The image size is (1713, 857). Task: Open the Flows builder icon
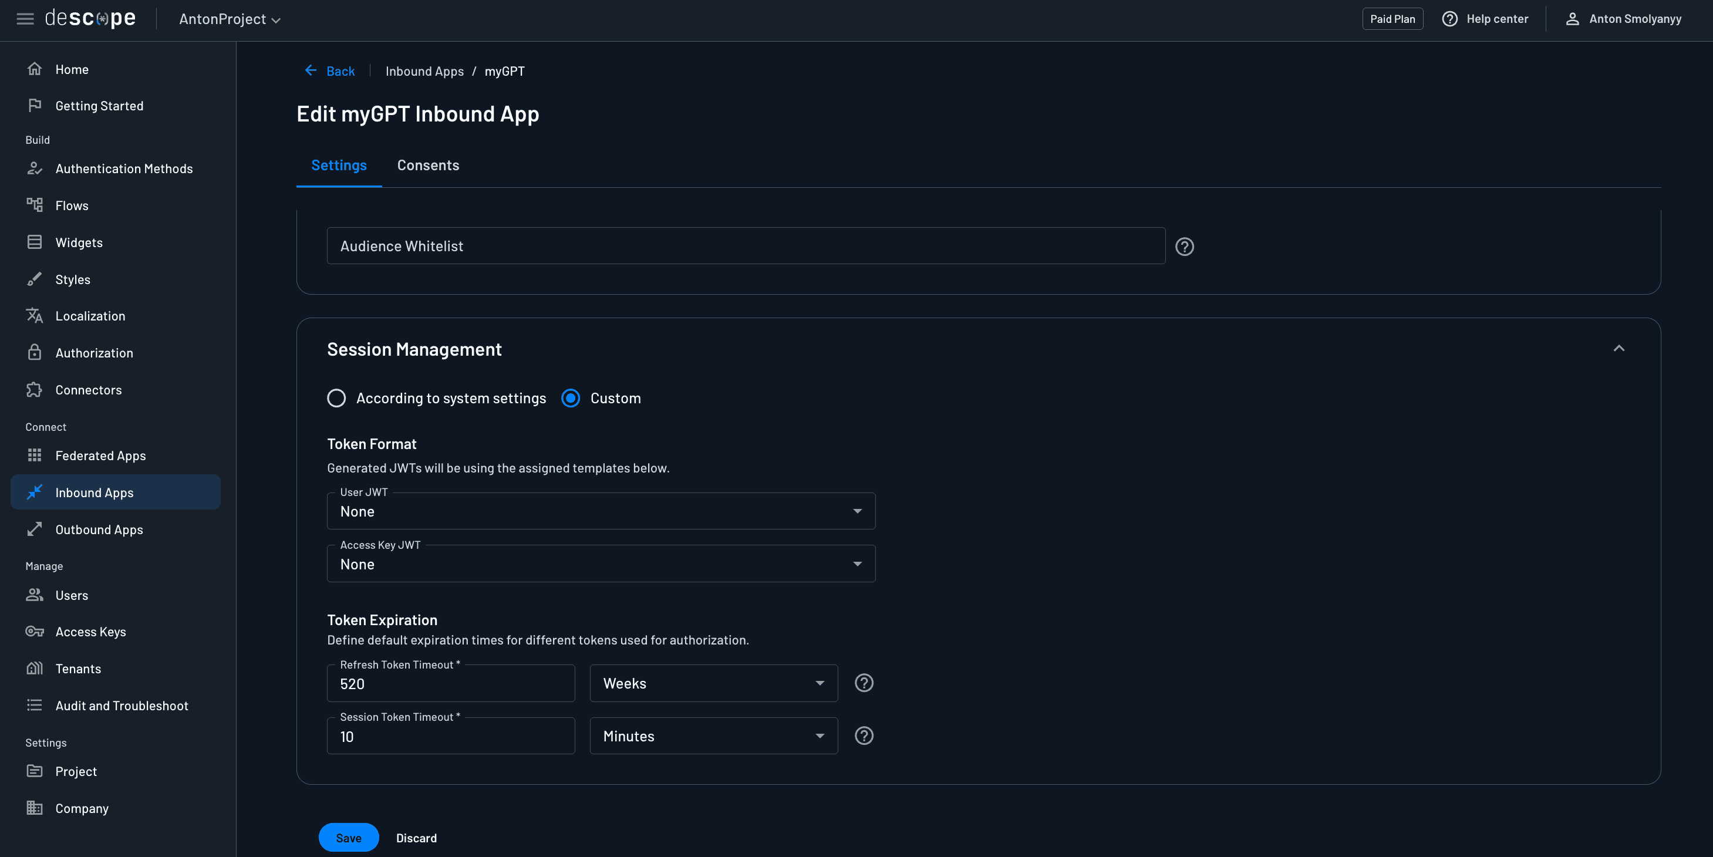pos(35,205)
